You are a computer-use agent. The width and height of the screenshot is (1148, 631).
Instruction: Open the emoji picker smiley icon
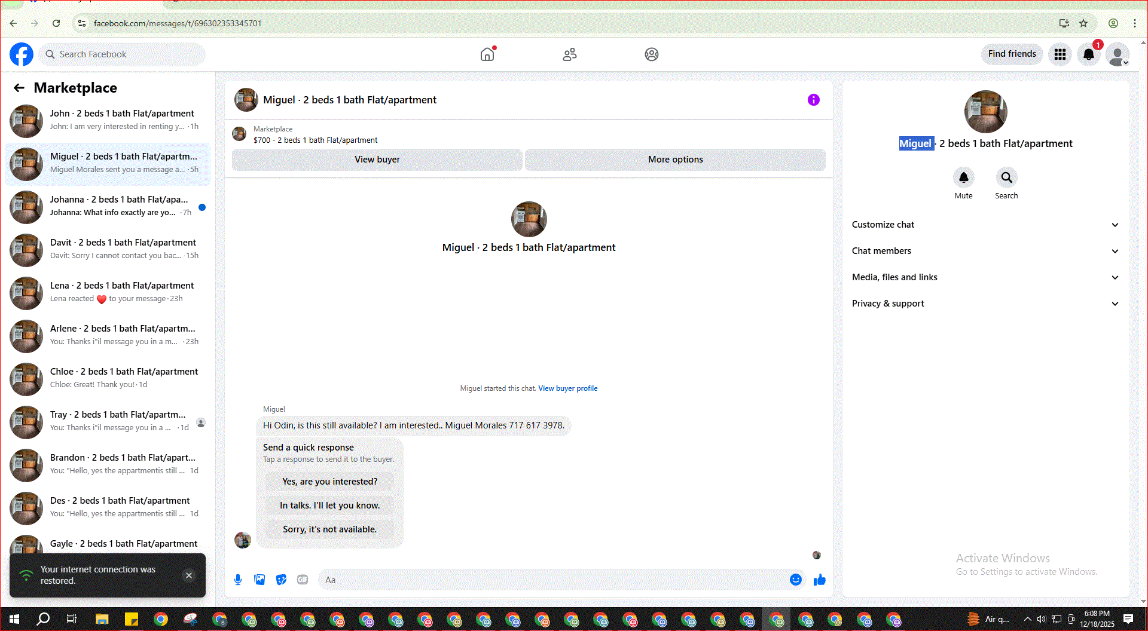coord(796,580)
